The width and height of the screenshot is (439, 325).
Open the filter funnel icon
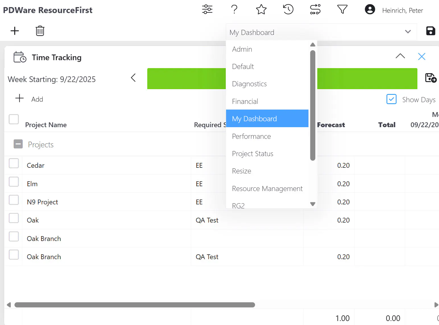click(x=342, y=9)
